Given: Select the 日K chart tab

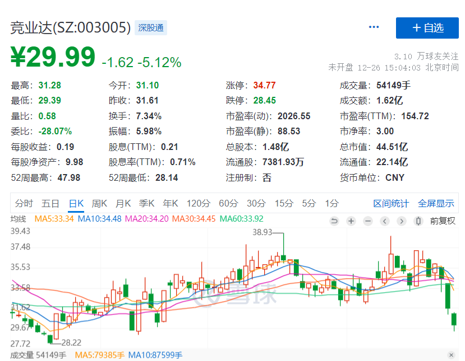Looking at the screenshot, I should (76, 203).
